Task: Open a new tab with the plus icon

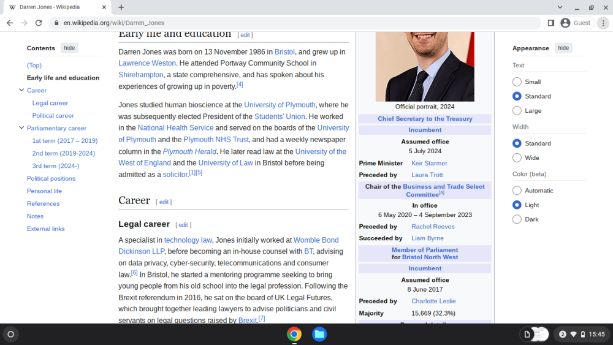Action: (x=121, y=7)
